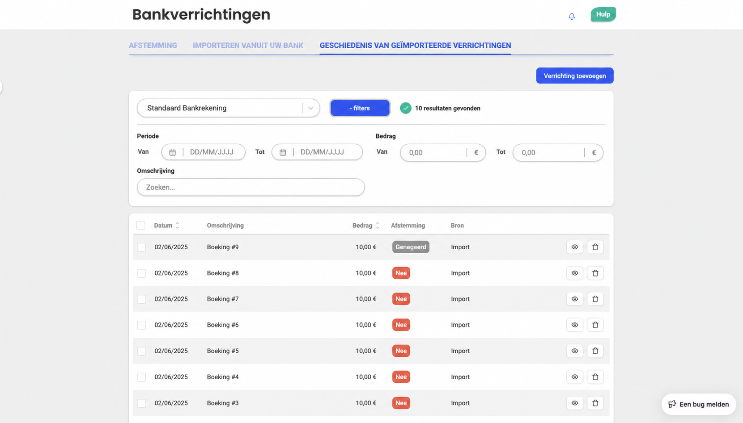View details of Boeking #4
Viewport: 743px width, 423px height.
click(575, 377)
